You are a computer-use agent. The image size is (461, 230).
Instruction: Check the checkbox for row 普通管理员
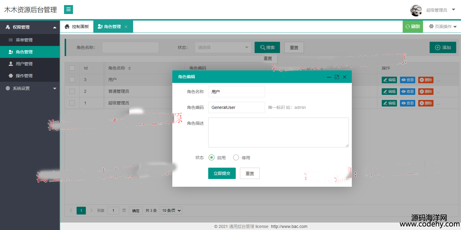(72, 91)
